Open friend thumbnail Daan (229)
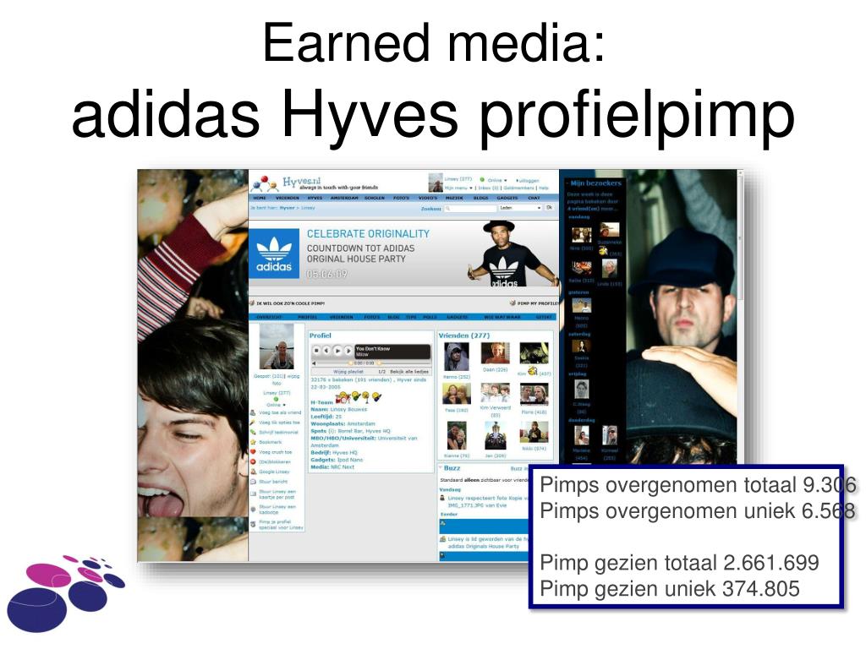 (495, 353)
